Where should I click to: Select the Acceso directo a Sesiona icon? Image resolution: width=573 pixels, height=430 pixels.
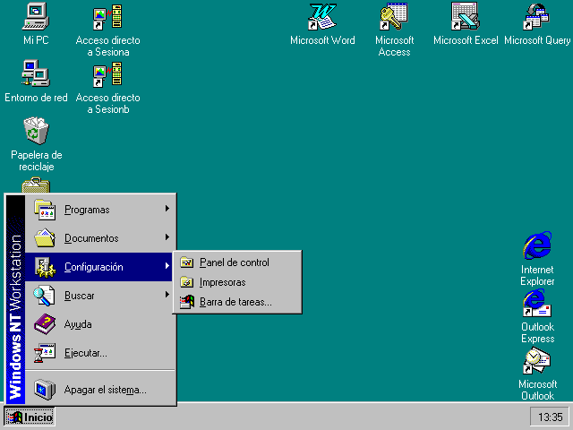(107, 17)
